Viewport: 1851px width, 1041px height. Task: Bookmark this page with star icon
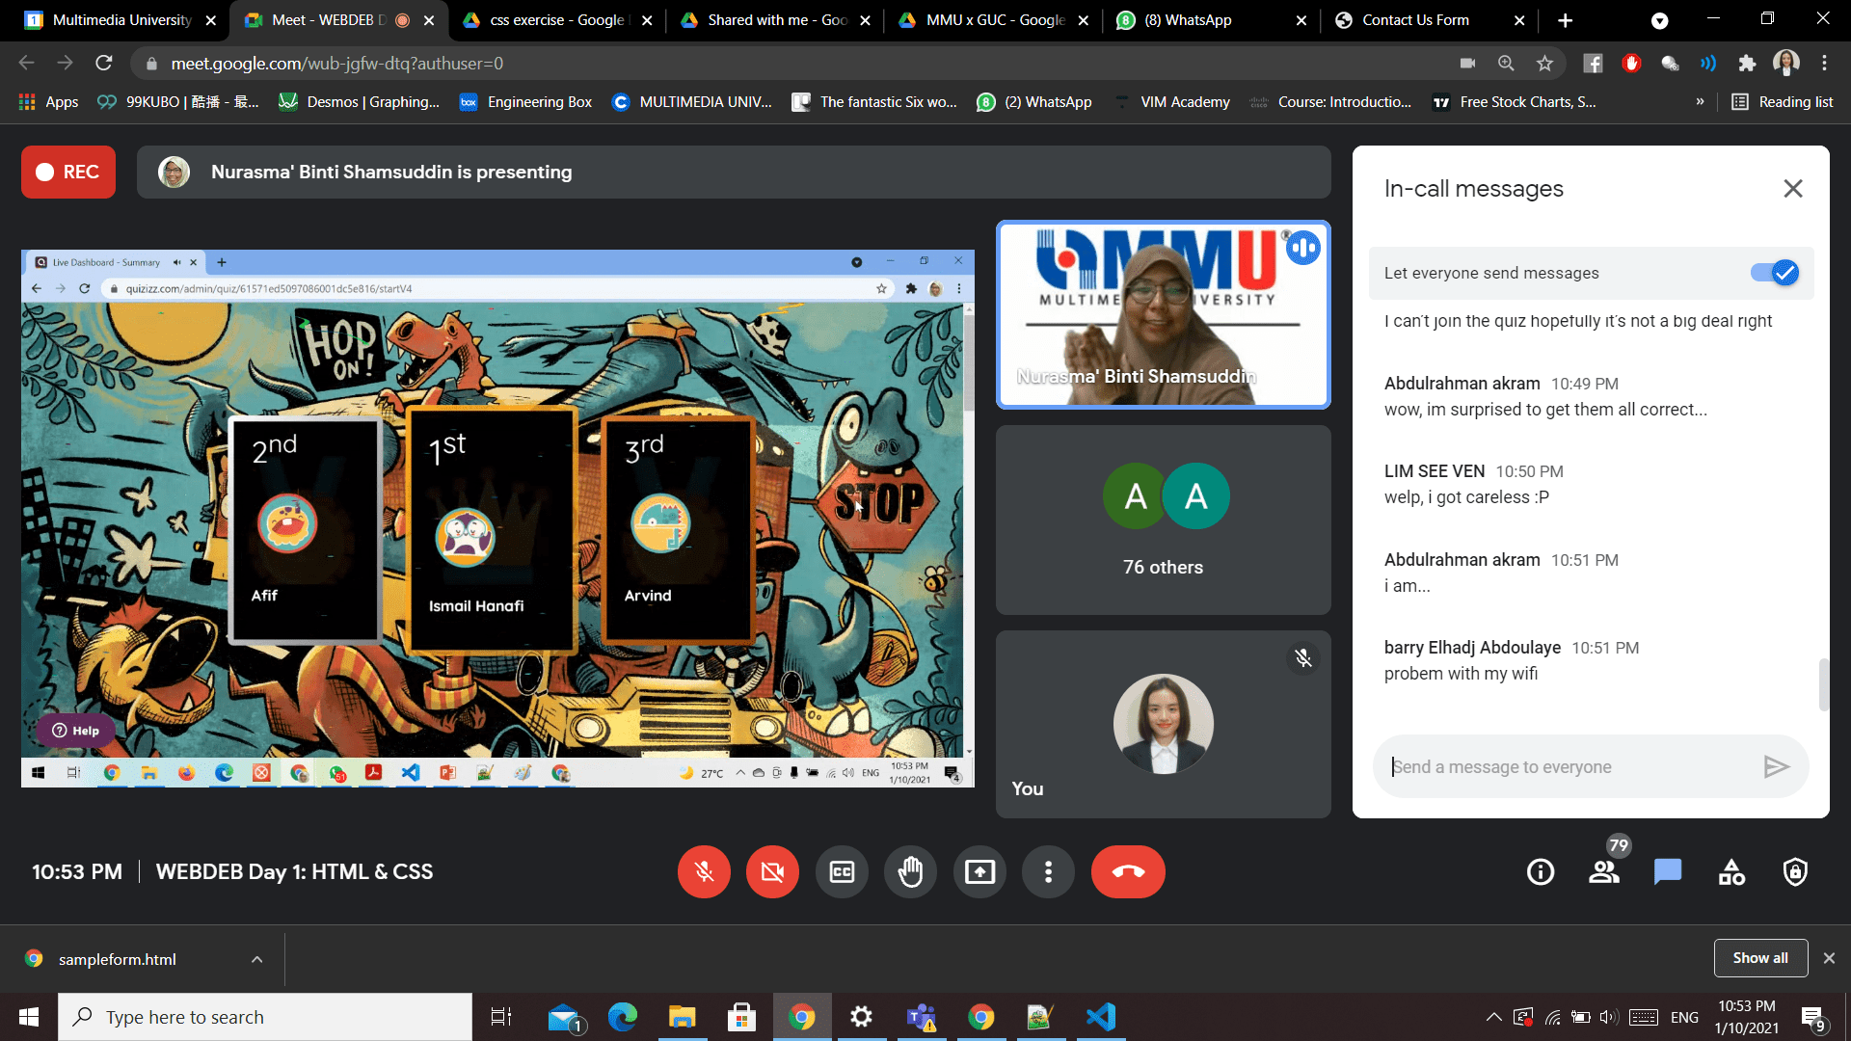tap(1544, 64)
